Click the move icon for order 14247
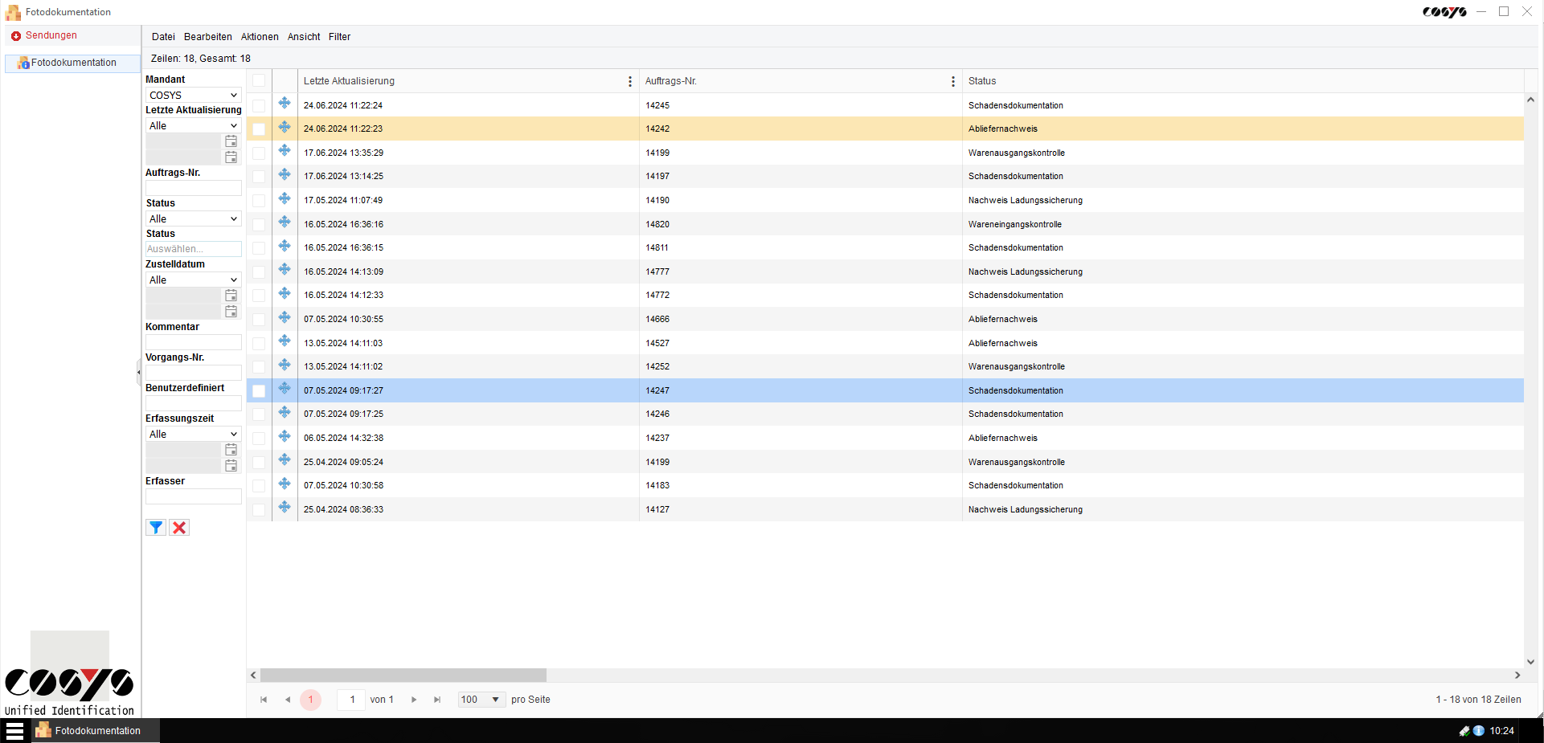The image size is (1544, 743). pyautogui.click(x=285, y=388)
